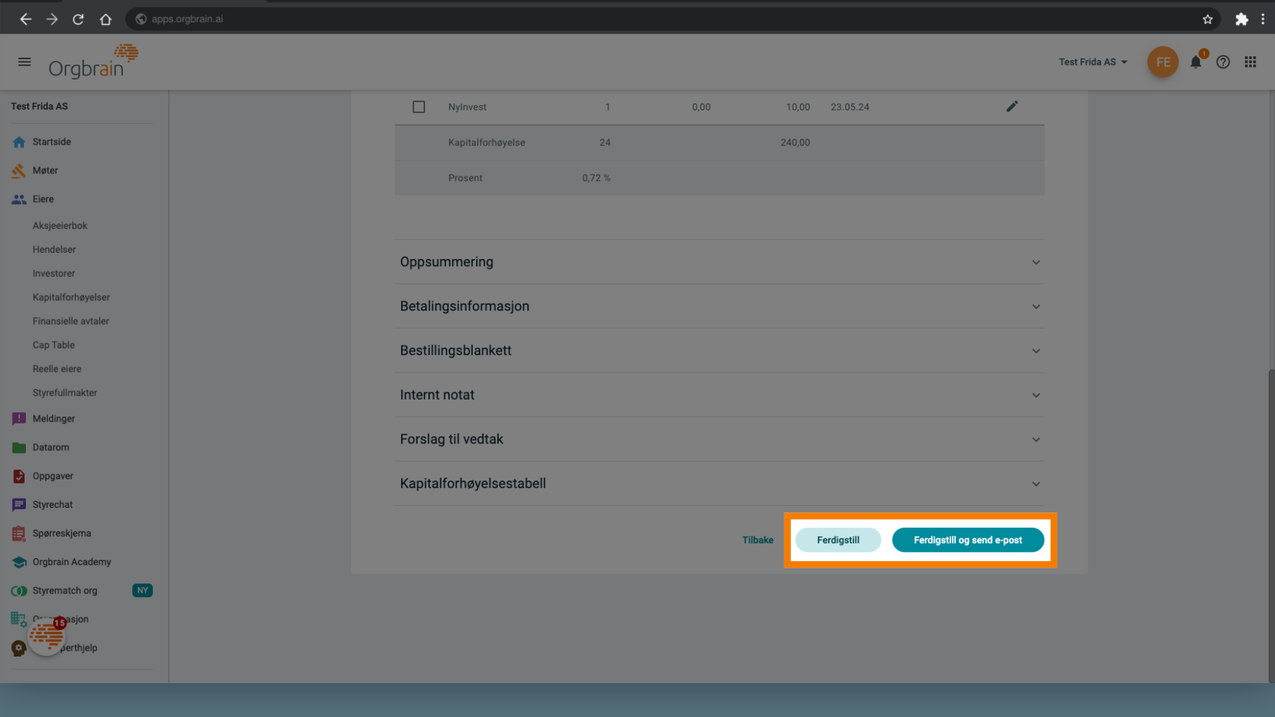This screenshot has width=1275, height=717.
Task: Click the FE user avatar
Action: tap(1162, 62)
